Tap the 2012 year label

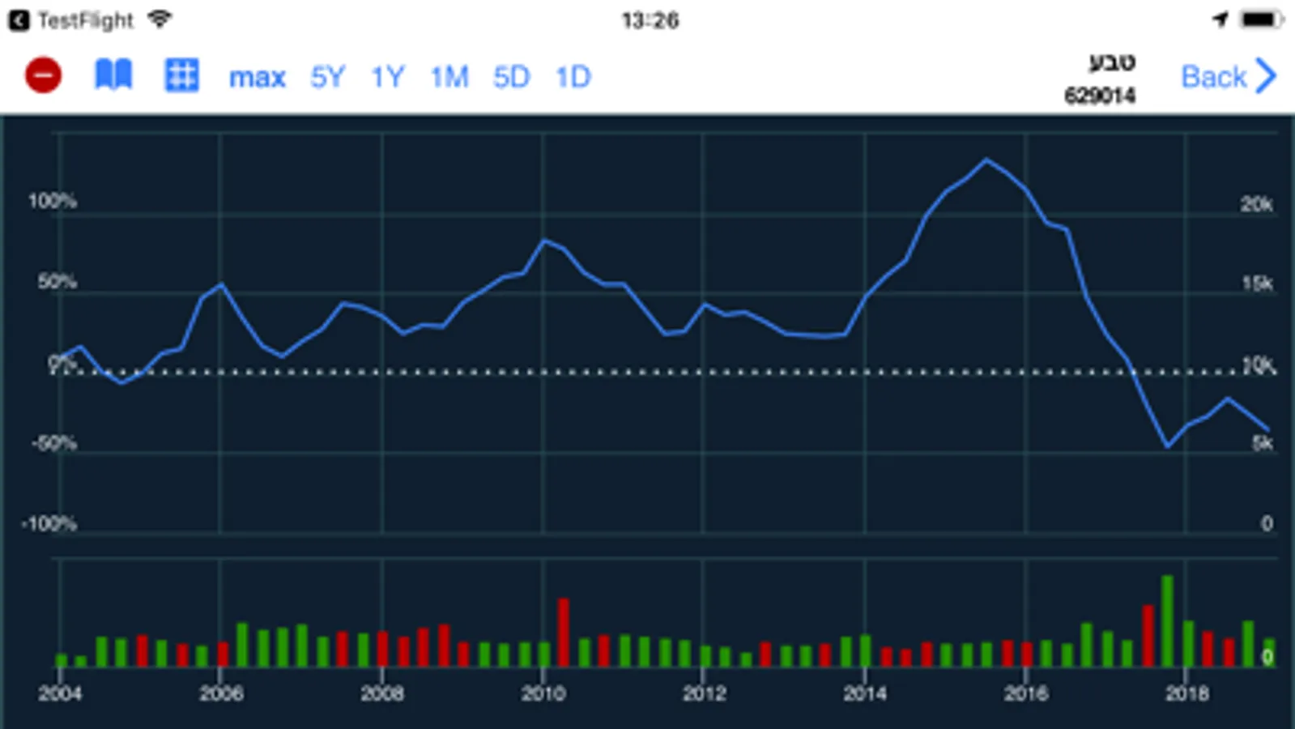click(x=705, y=693)
